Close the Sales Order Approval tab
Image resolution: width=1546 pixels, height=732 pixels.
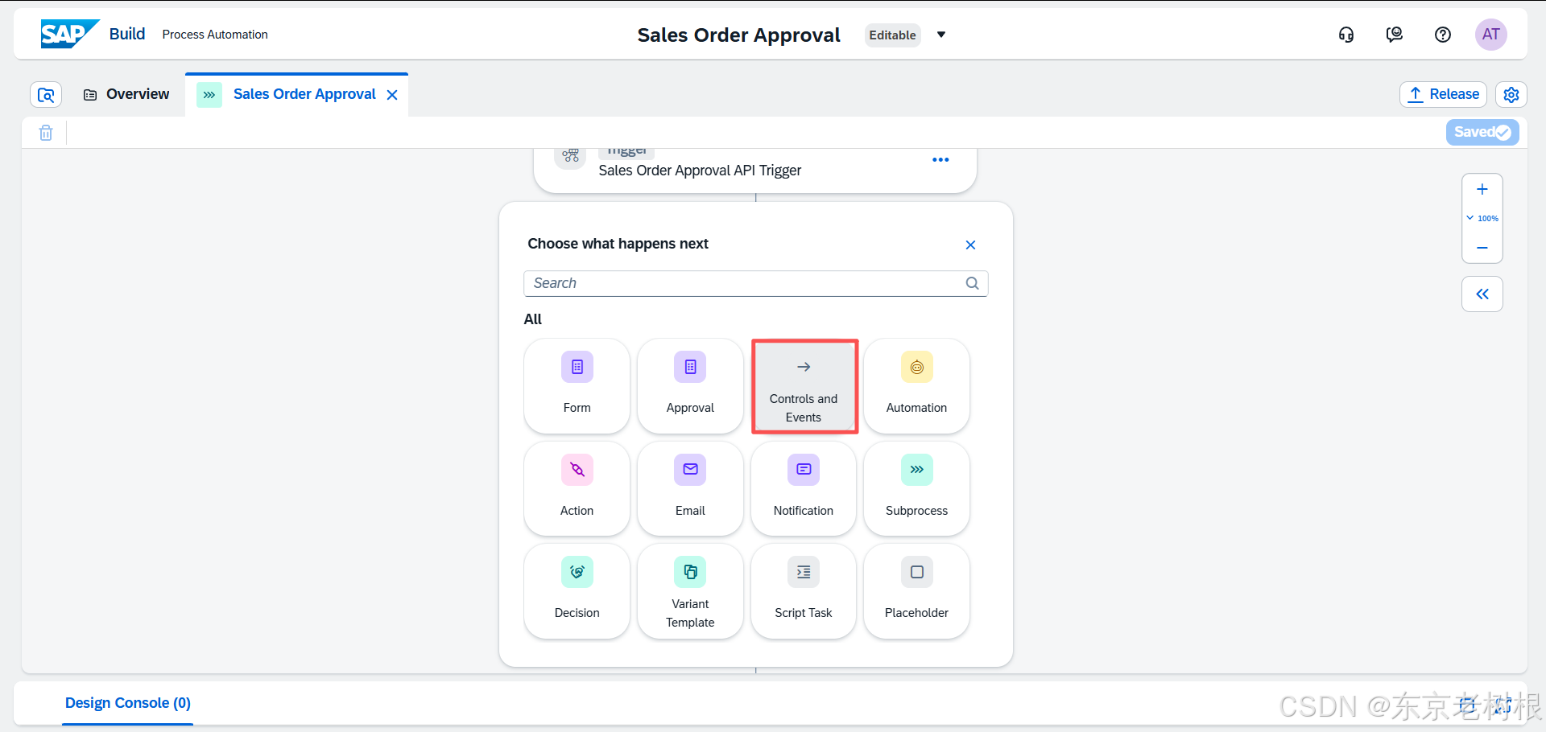[x=392, y=95]
